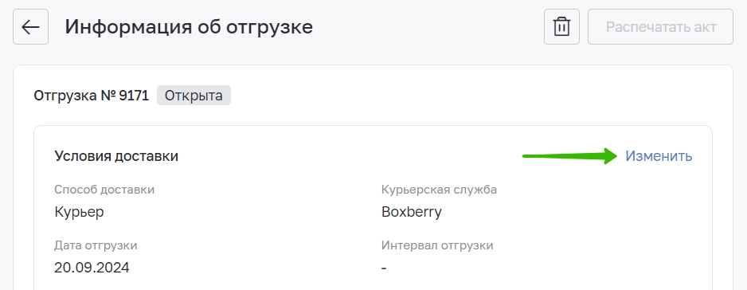Screen dimensions: 747x290
Task: Go back using the left arrow icon
Action: pos(30,27)
